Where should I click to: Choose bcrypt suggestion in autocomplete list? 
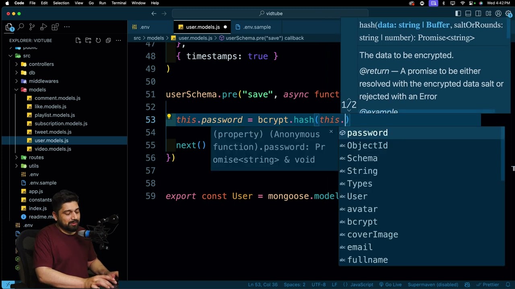pyautogui.click(x=421, y=222)
